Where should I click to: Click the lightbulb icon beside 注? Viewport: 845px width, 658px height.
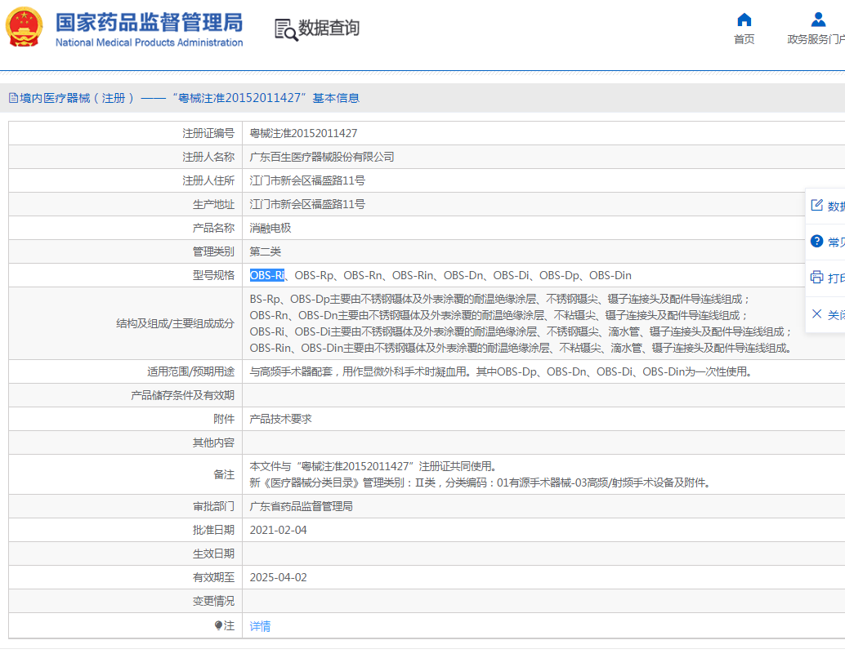tap(218, 625)
